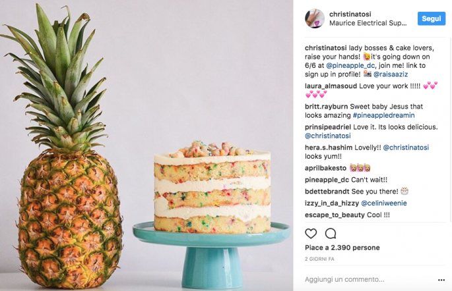Click the comment speech bubble icon
The image size is (452, 291).
(331, 233)
